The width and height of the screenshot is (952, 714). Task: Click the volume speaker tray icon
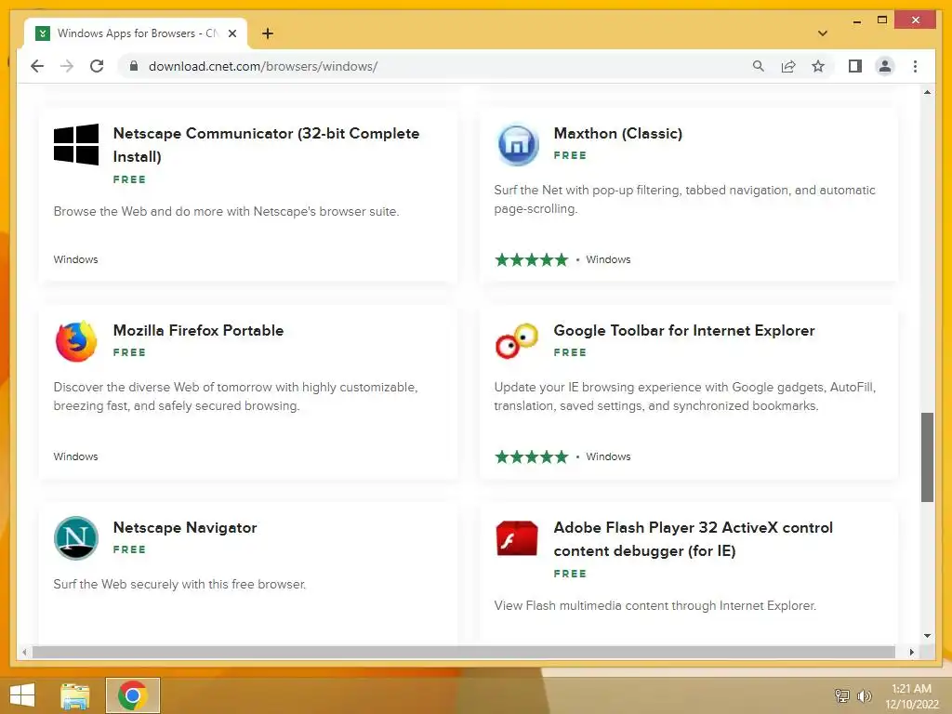[864, 695]
